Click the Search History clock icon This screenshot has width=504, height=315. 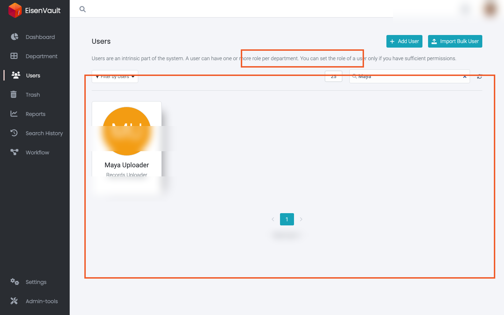click(x=14, y=133)
